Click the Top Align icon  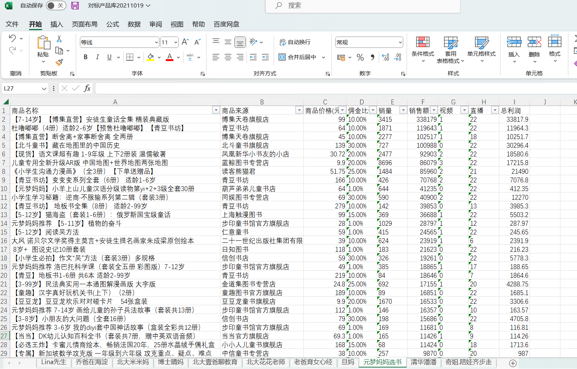(216, 42)
